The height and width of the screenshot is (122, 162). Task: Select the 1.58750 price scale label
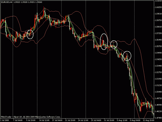(x=158, y=20)
